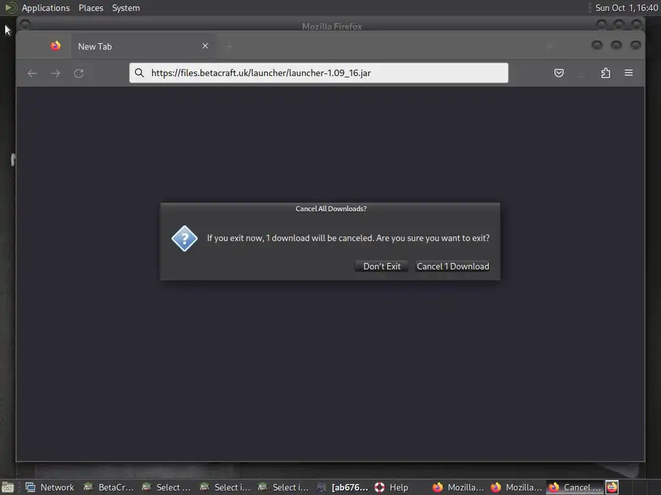Image resolution: width=661 pixels, height=495 pixels.
Task: Switch to Cancel ... taskbar entry
Action: (575, 487)
